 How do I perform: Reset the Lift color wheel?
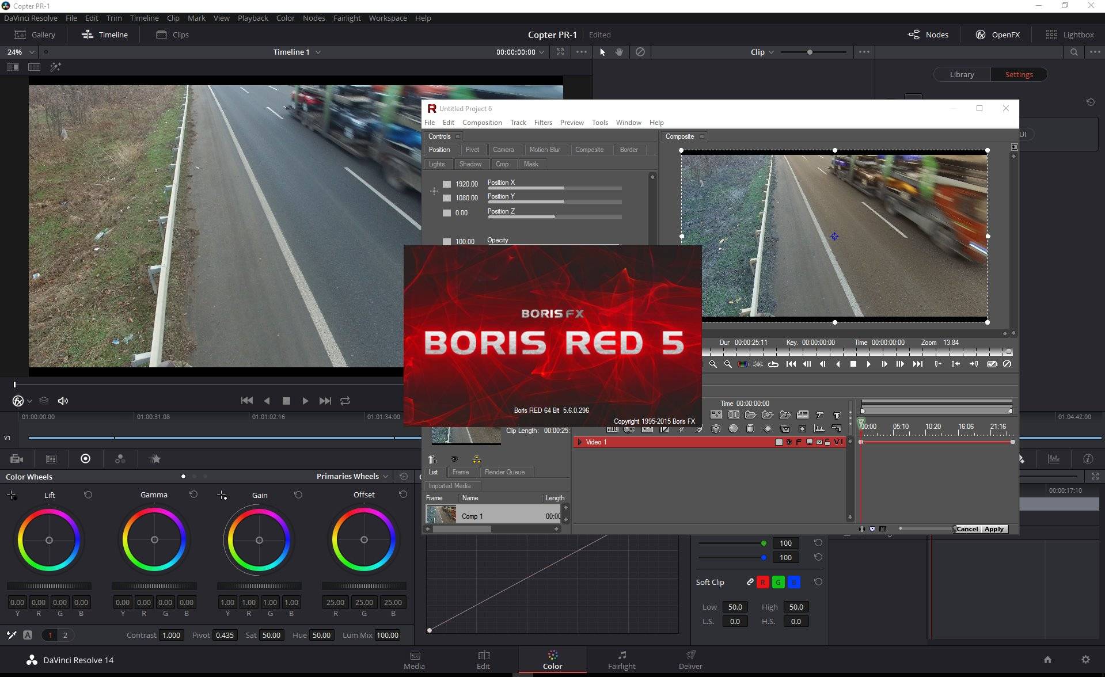[88, 495]
